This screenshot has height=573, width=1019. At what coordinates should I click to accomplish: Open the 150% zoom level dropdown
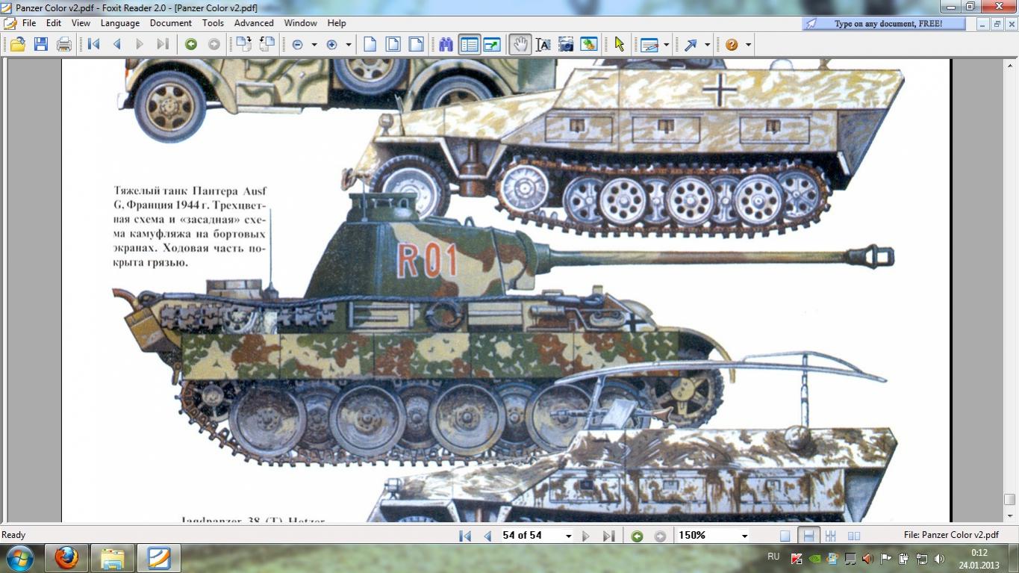click(744, 536)
